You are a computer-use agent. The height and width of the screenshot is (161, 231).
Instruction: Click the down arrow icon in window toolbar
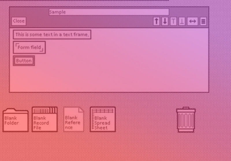tap(165, 21)
